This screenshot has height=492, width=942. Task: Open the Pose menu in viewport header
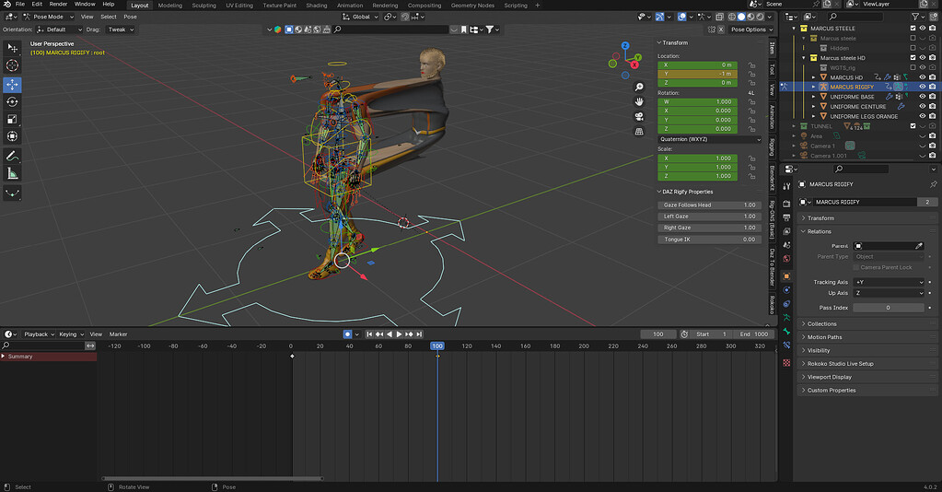point(131,17)
